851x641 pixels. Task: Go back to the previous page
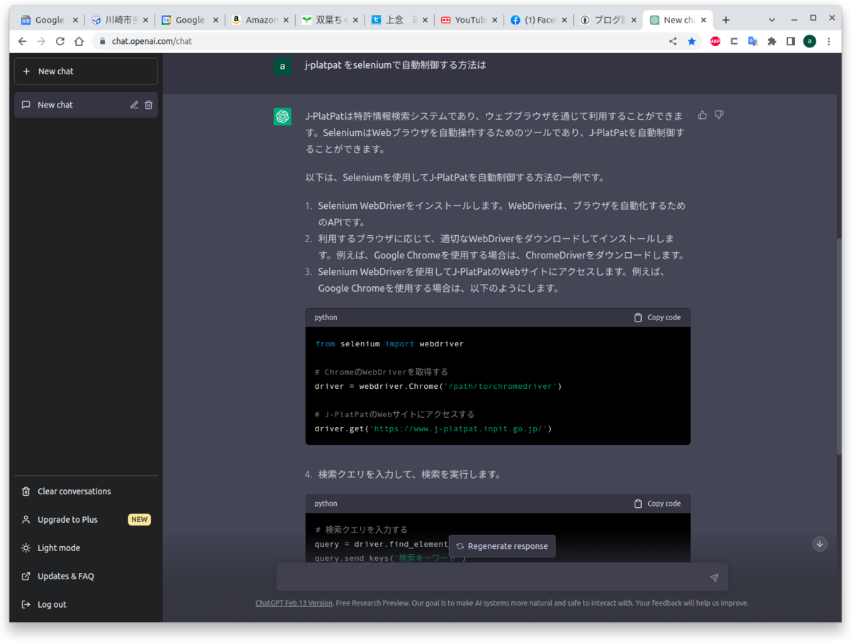tap(23, 41)
